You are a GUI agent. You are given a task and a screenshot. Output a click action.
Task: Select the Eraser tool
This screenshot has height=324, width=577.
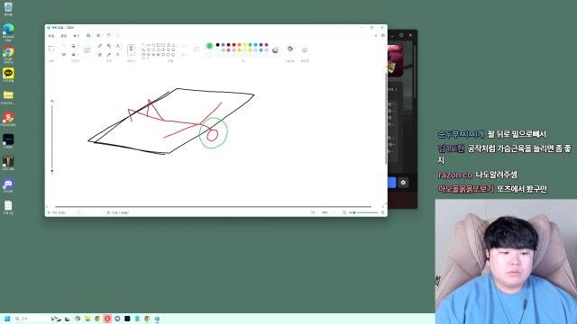pos(99,54)
